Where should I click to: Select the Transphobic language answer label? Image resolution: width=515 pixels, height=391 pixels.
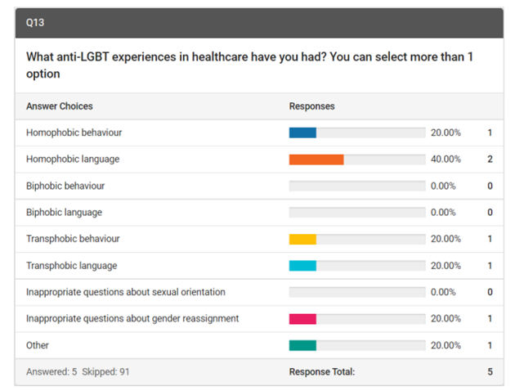coord(71,266)
